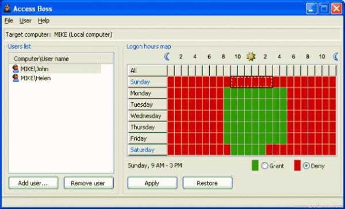
Task: Select the Friday row header
Action: point(147,138)
